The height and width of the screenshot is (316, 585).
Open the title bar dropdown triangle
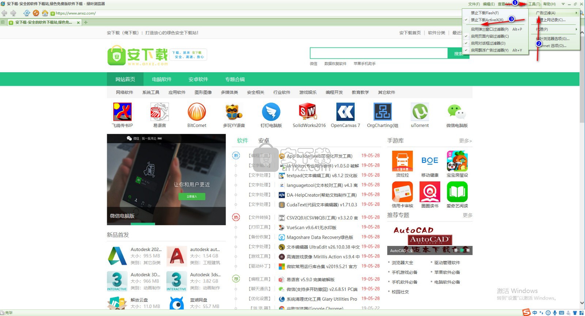563,4
